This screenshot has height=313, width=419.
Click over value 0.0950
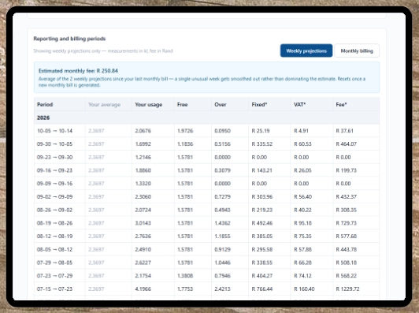(x=222, y=131)
